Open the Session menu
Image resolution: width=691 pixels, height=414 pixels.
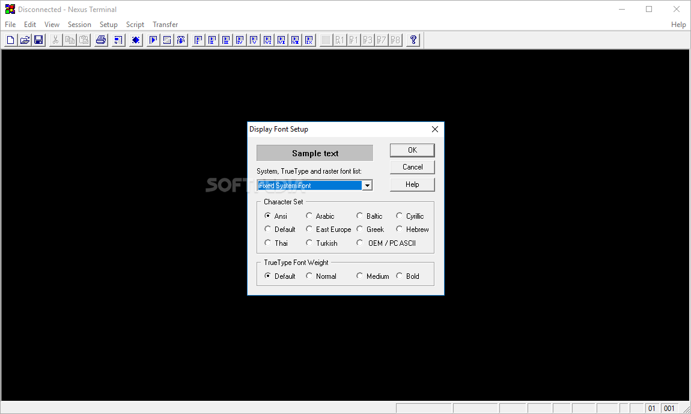[79, 24]
